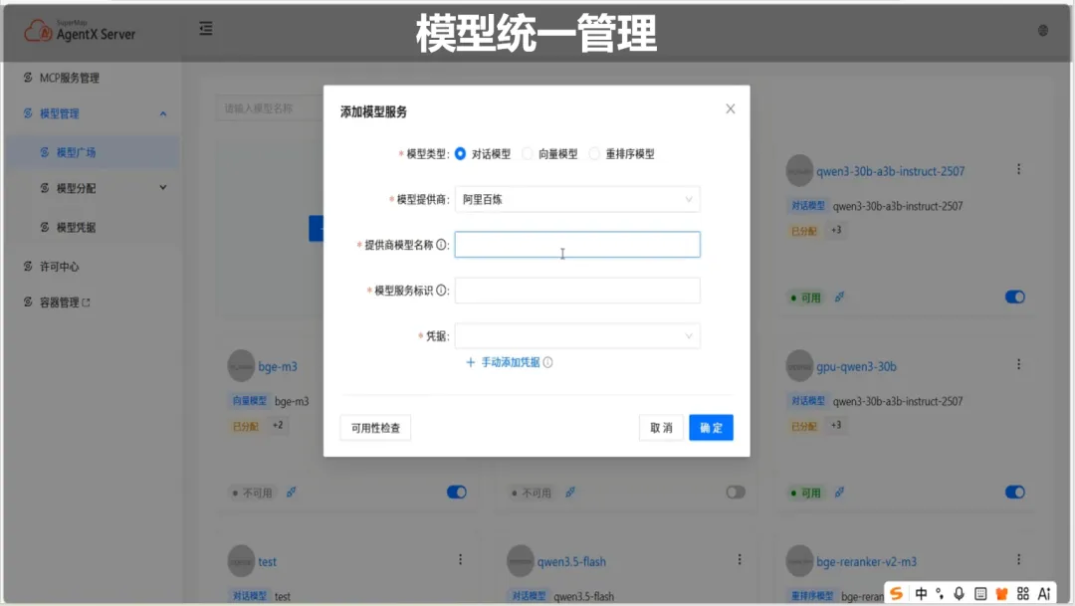
Task: Click the MCP服务管理 sidebar icon
Action: (28, 78)
